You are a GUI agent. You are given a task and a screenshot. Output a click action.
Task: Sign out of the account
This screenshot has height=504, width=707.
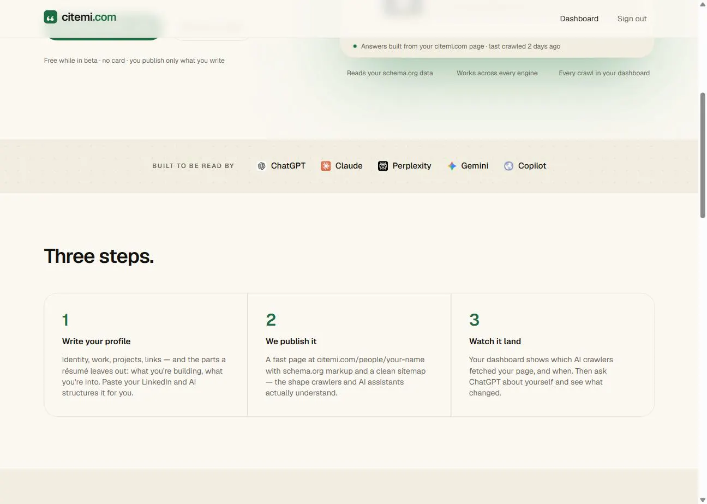click(x=632, y=19)
